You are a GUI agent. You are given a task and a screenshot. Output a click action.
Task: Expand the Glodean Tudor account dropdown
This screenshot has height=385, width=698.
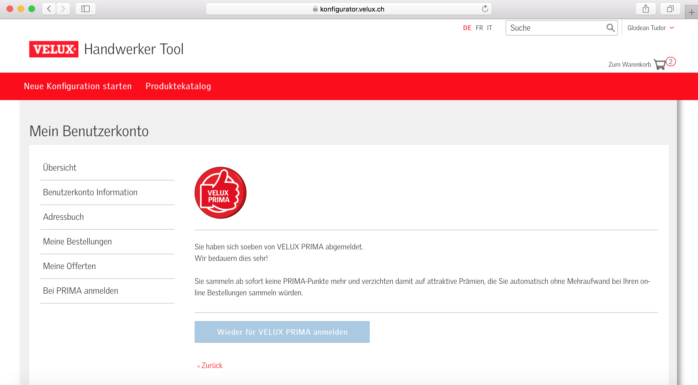(x=651, y=28)
